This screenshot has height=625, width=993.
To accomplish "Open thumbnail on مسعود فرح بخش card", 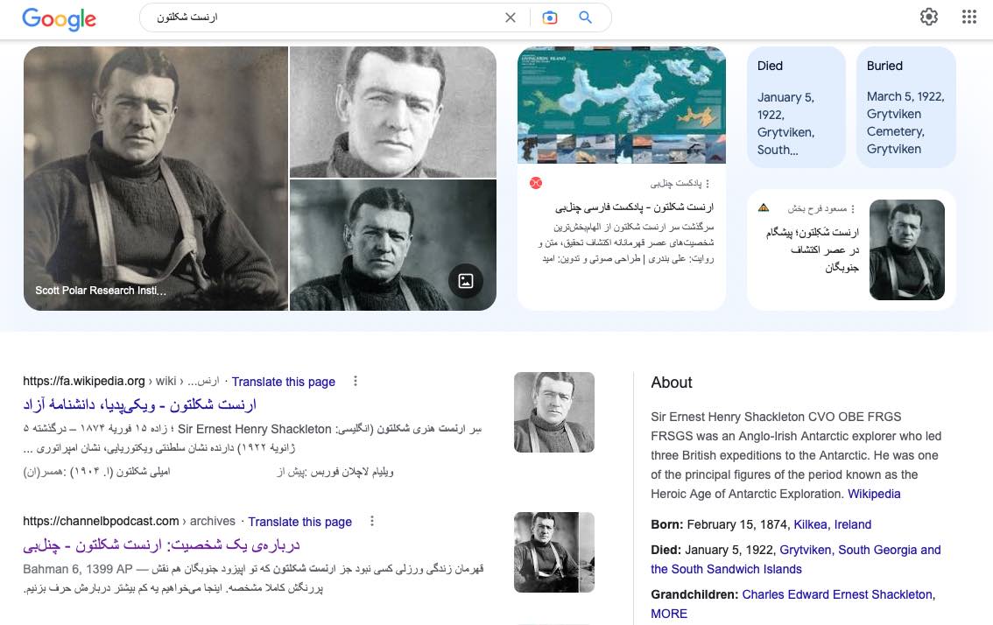I will [x=907, y=249].
